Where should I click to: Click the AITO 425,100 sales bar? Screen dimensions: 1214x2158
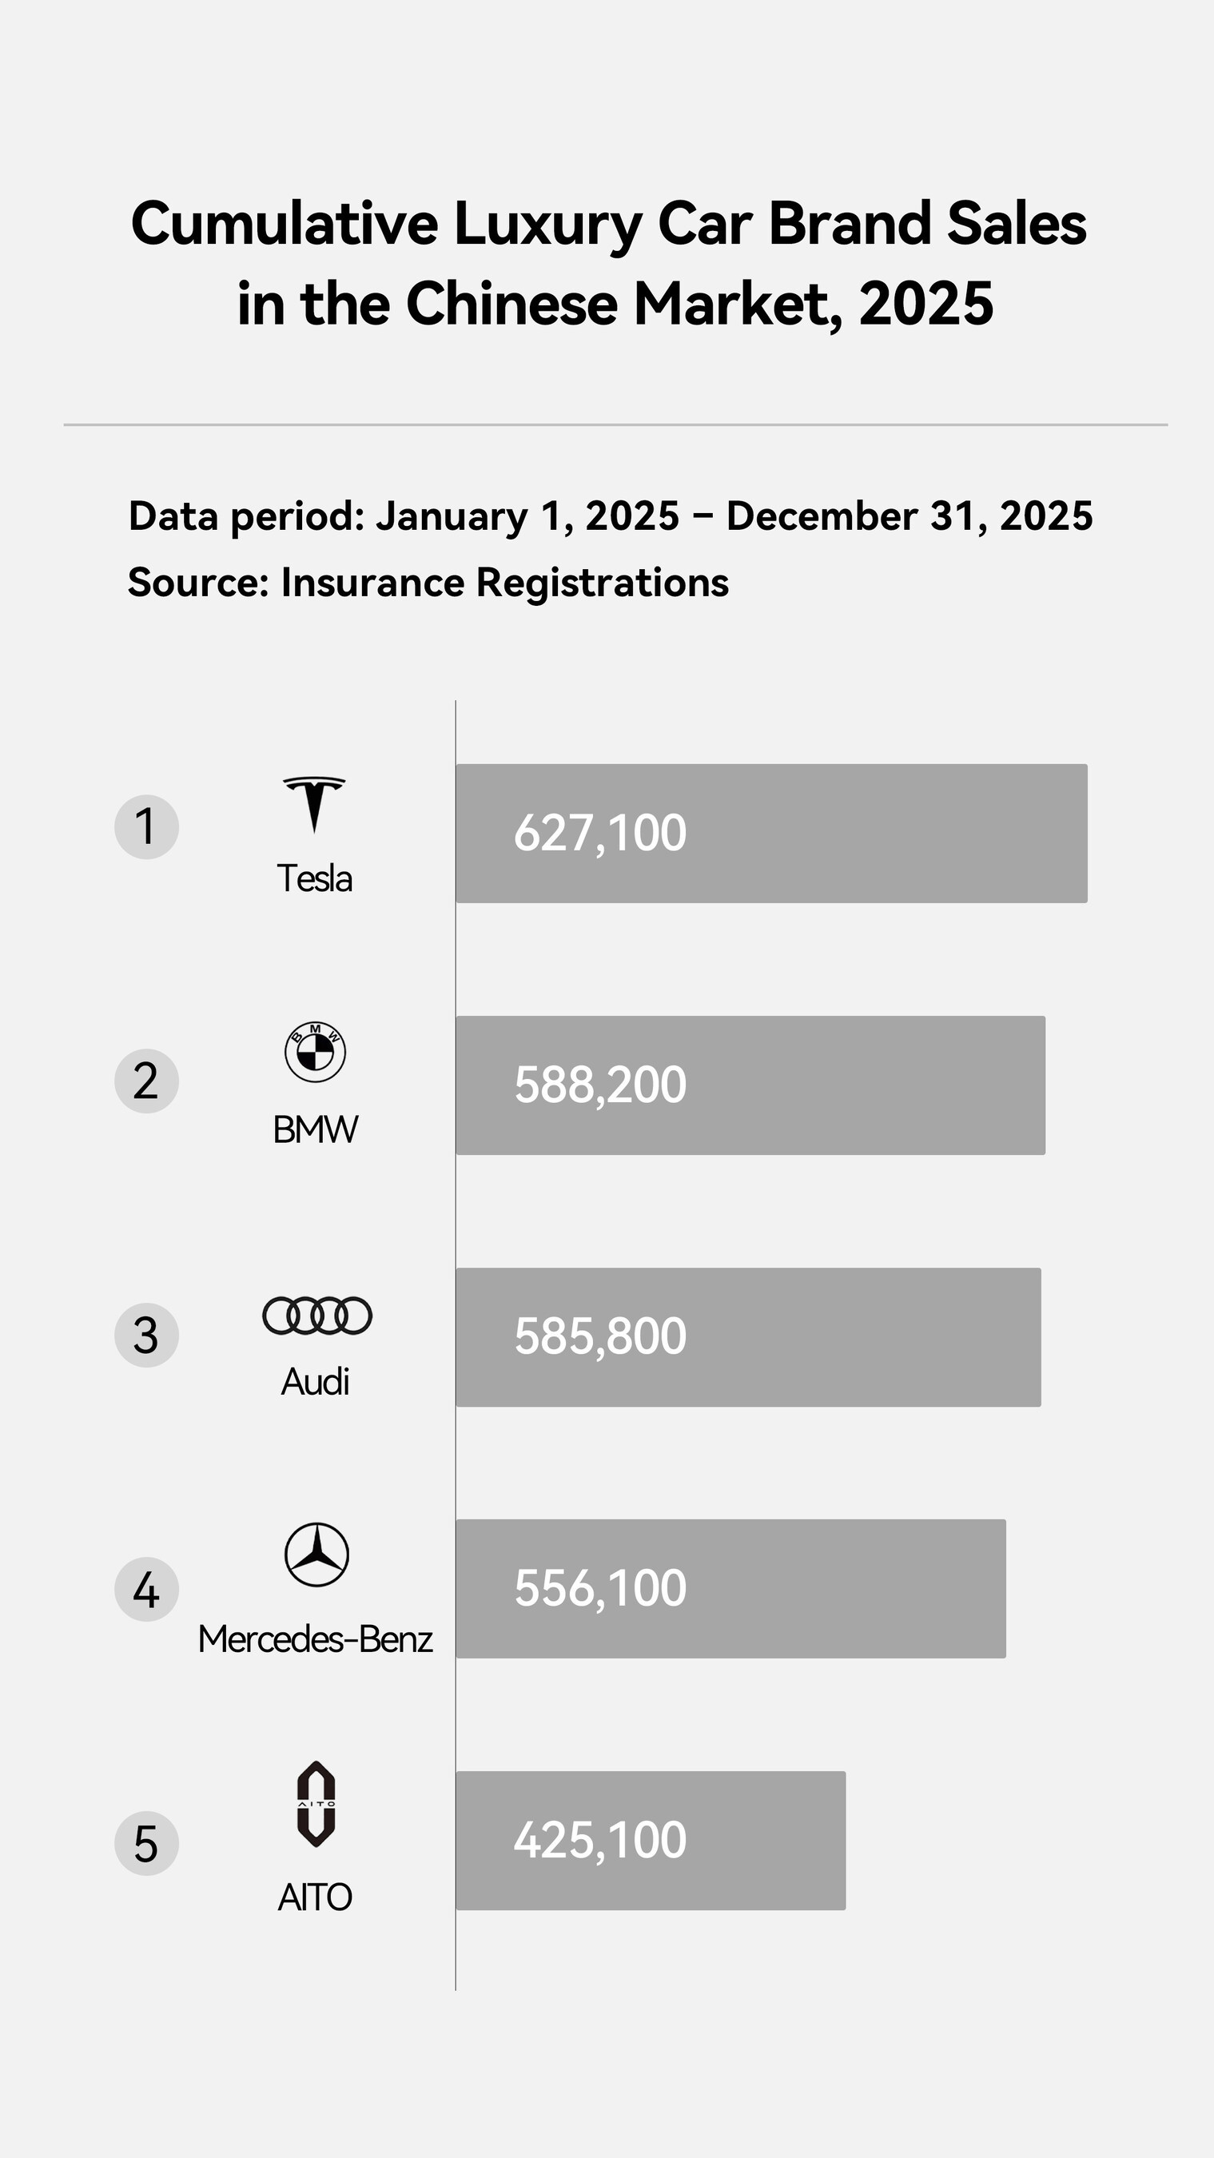coord(650,1841)
